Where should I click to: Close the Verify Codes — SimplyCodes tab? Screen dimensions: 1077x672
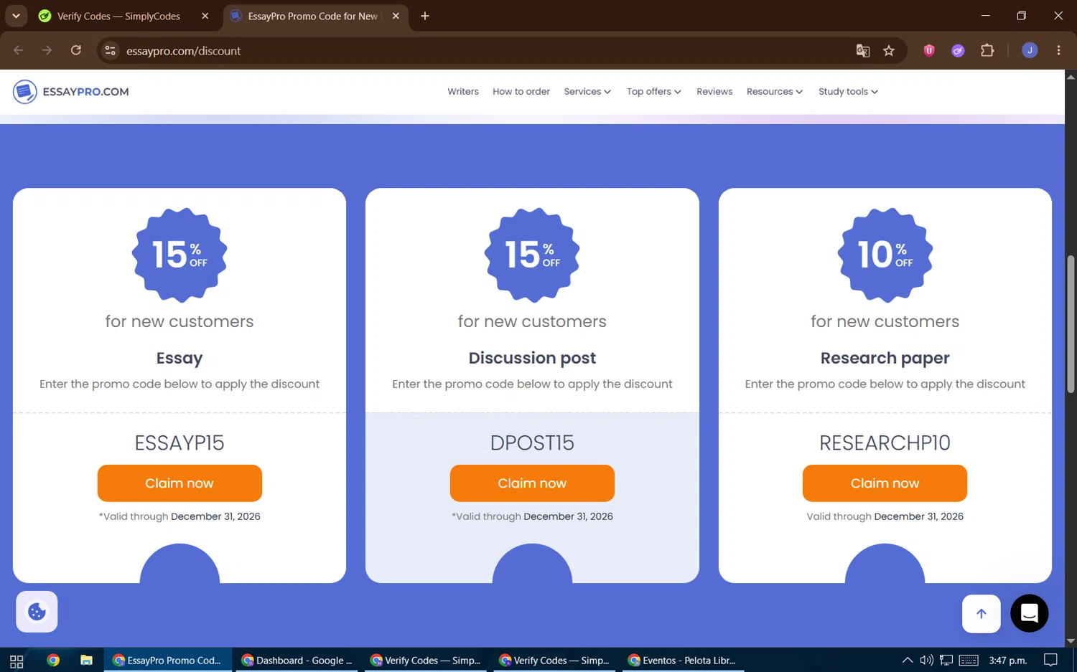[x=205, y=16]
